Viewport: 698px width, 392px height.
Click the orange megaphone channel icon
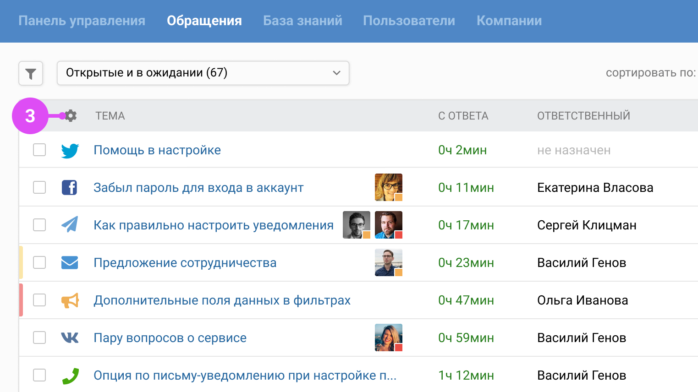tap(70, 300)
